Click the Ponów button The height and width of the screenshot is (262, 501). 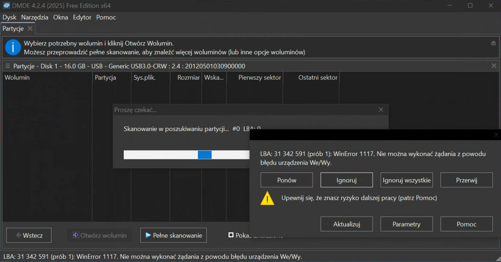coord(287,180)
